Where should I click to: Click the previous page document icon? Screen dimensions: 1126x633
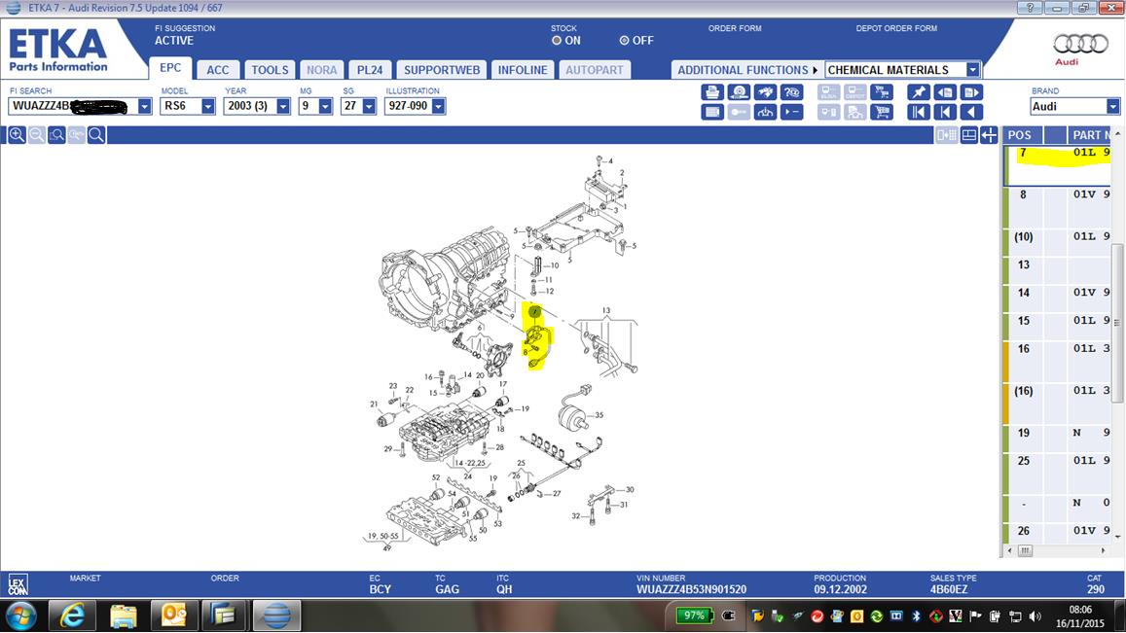pos(944,92)
